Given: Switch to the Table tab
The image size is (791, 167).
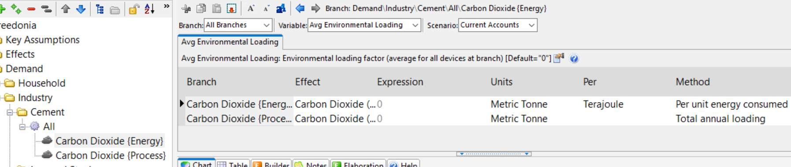Looking at the screenshot, I should pos(233,164).
